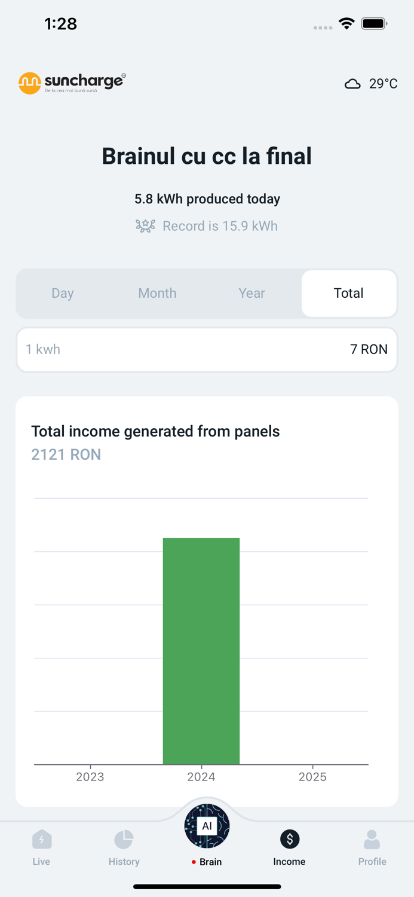
Task: Tap the 2025 axis label
Action: pos(312,777)
